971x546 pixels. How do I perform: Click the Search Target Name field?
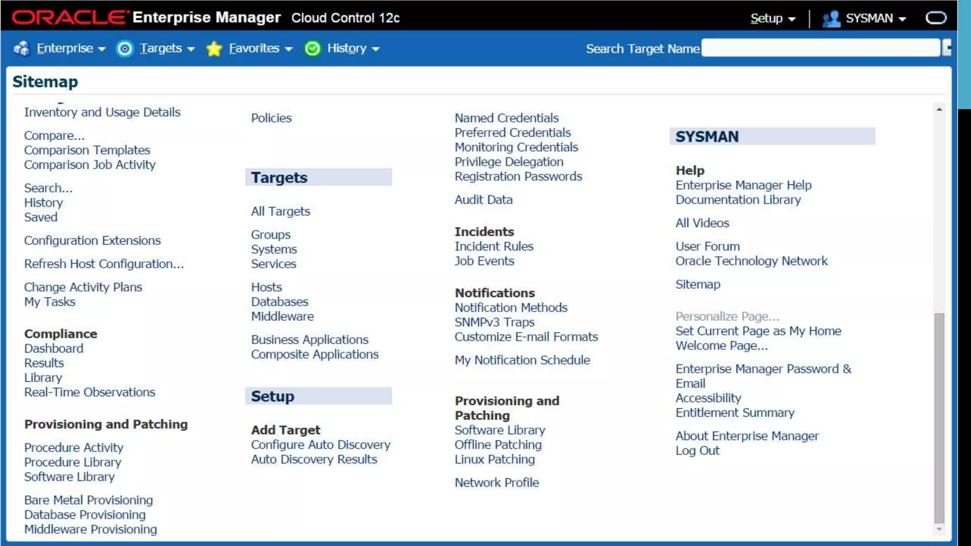click(x=820, y=48)
